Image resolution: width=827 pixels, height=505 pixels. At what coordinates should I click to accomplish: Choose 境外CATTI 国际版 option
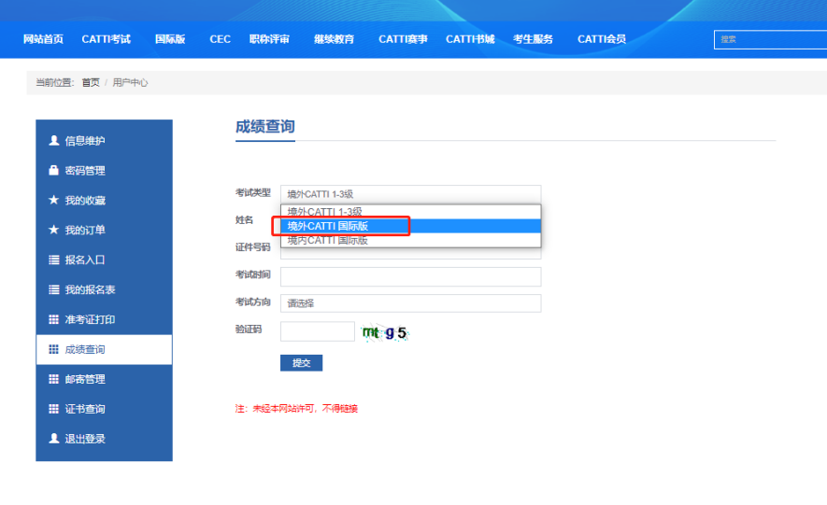pyautogui.click(x=410, y=226)
